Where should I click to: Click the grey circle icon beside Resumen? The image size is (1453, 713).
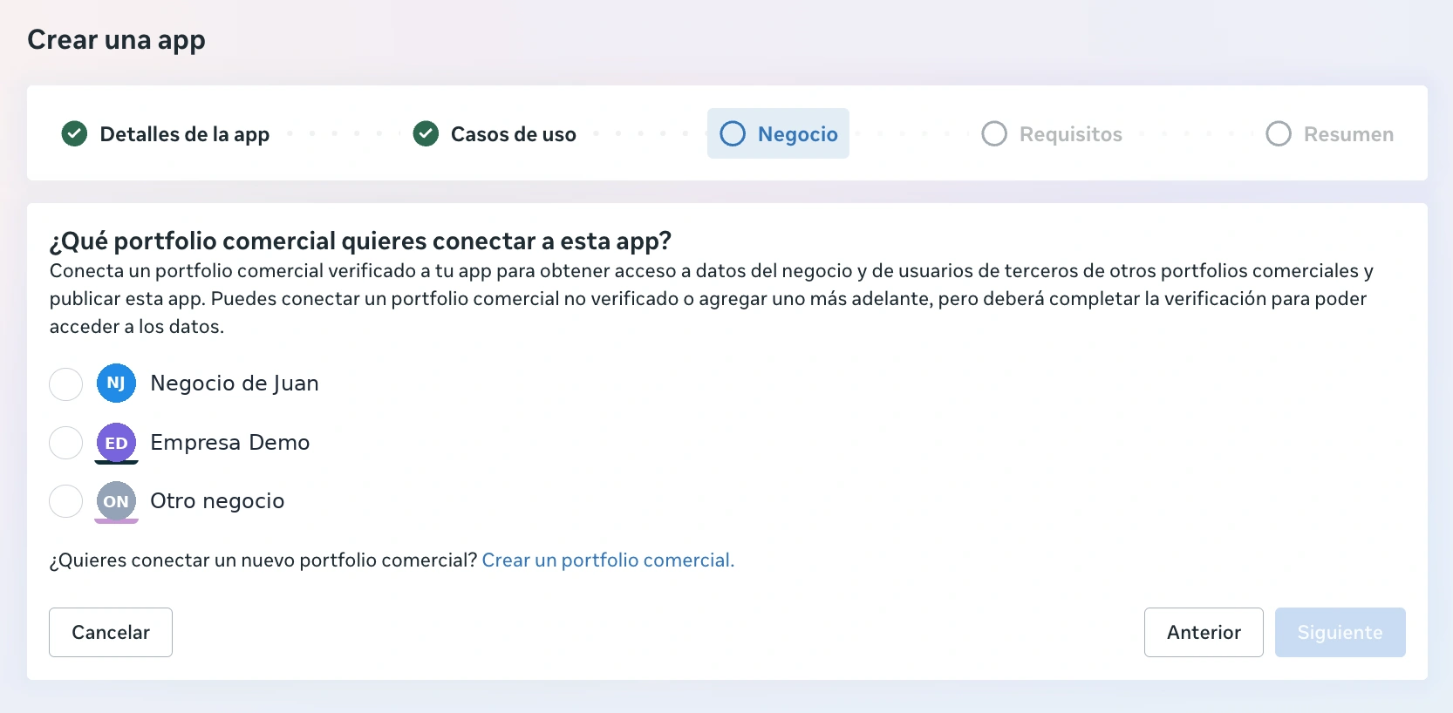[x=1279, y=133]
